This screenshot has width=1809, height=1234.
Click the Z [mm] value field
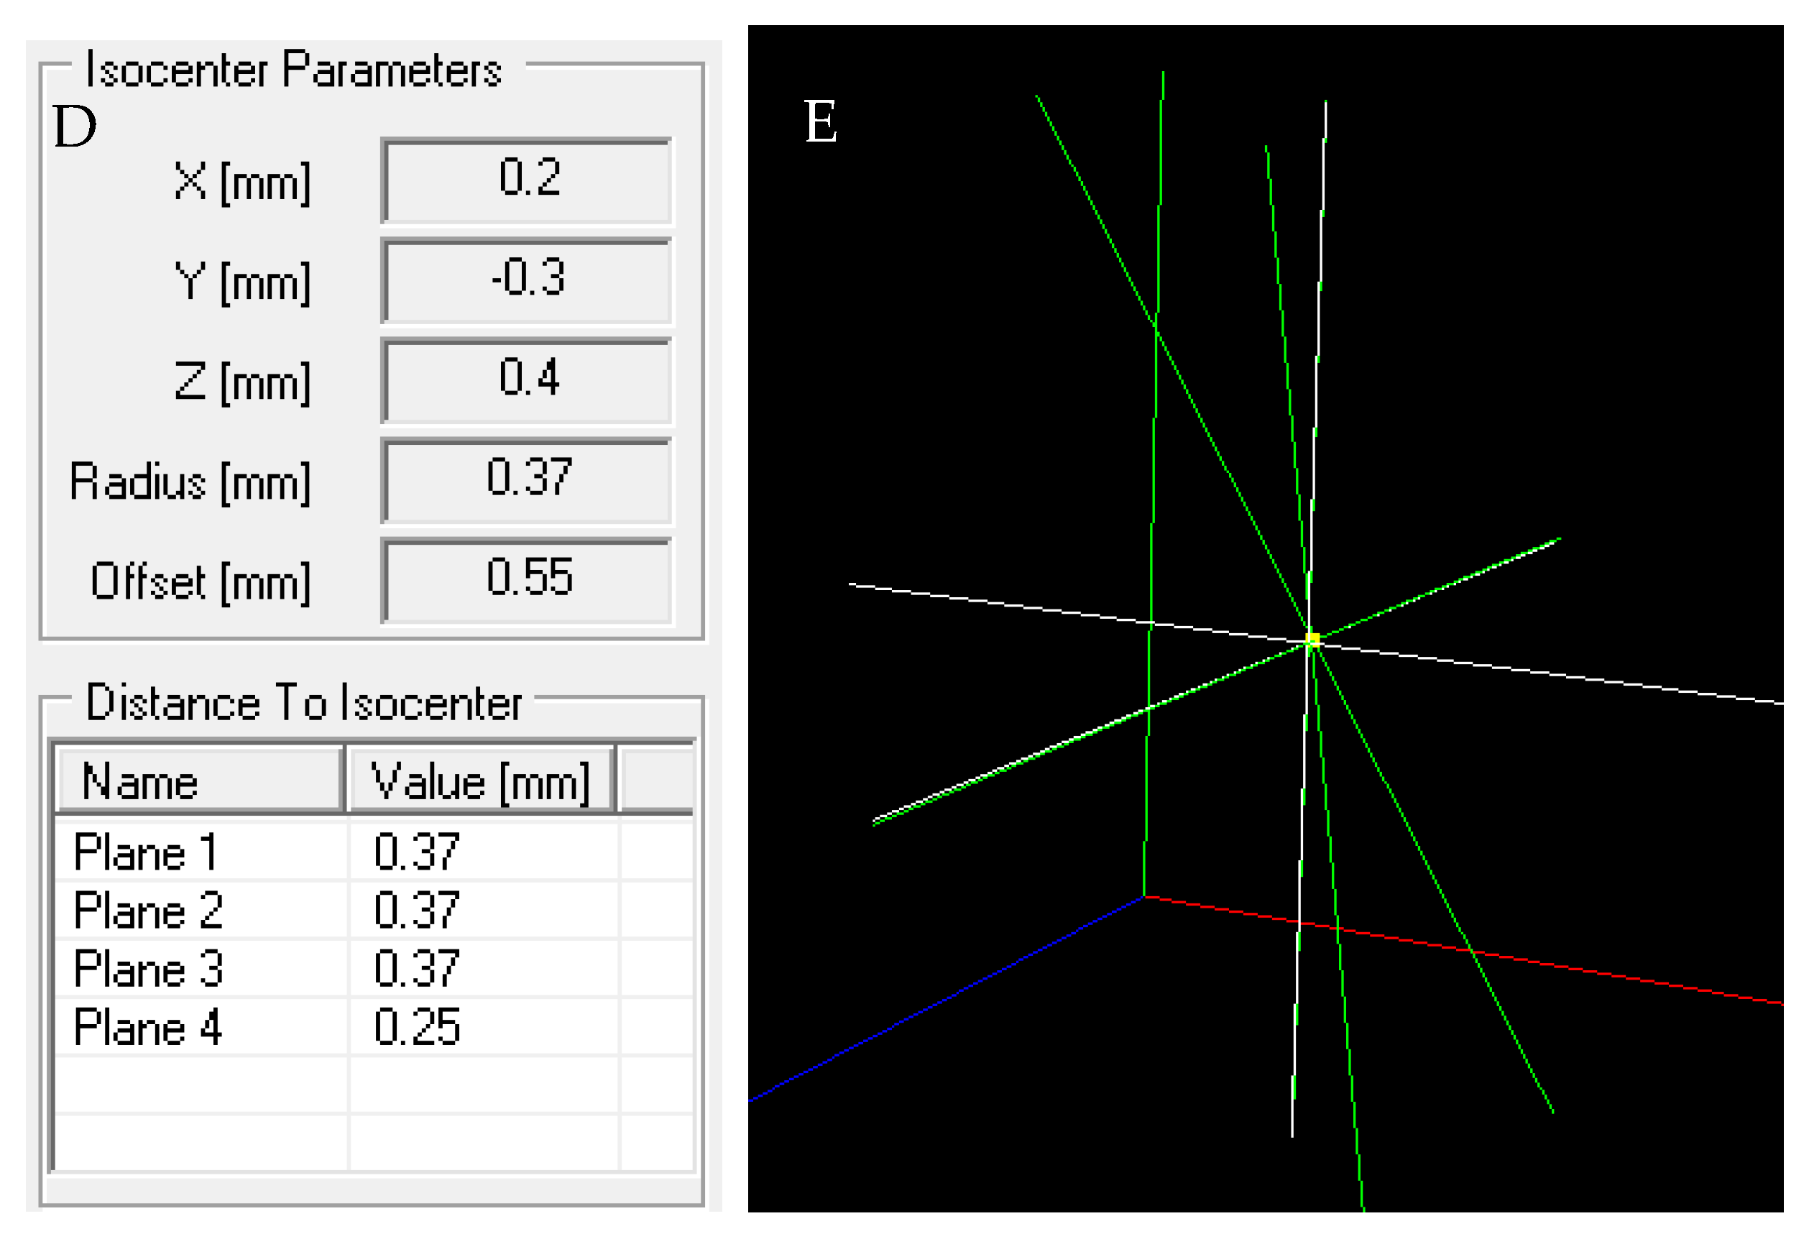[x=527, y=380]
